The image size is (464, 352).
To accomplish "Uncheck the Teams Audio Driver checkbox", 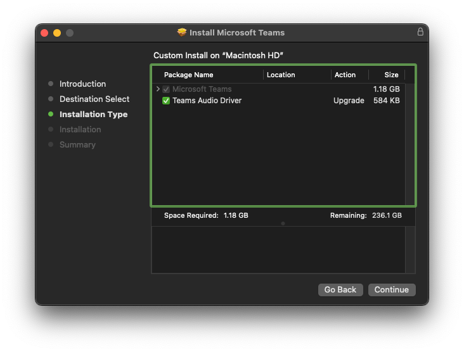I will (166, 101).
